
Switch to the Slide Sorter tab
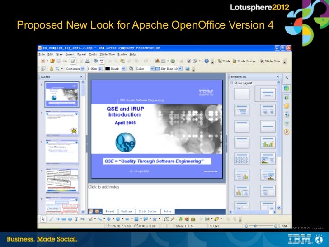point(148,211)
